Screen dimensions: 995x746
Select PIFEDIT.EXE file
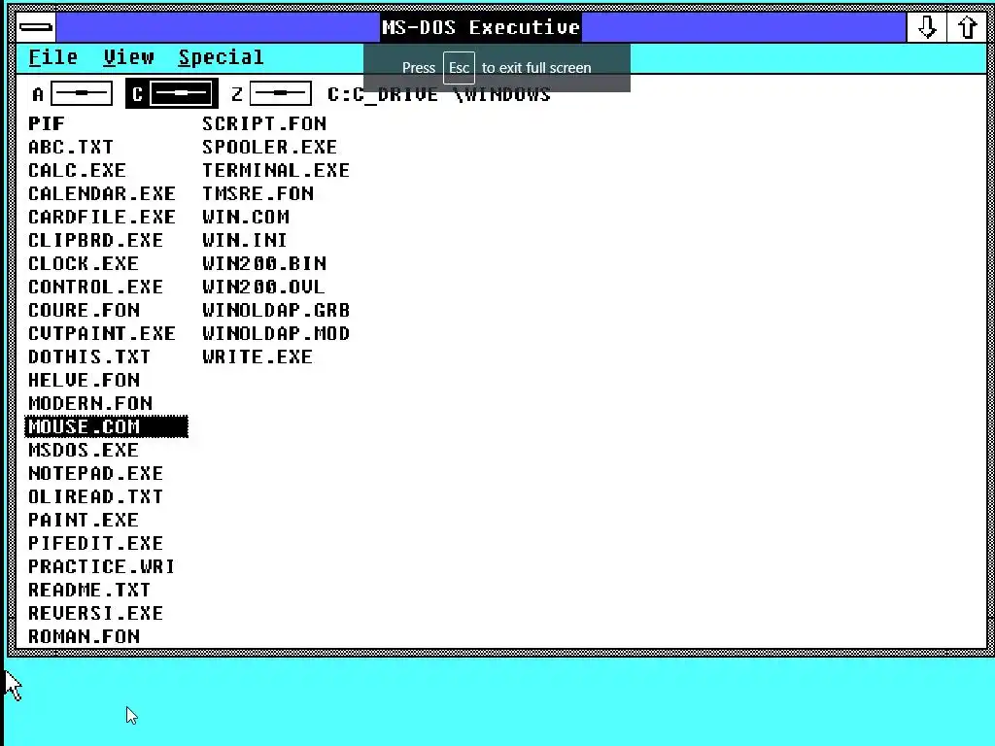click(x=95, y=544)
